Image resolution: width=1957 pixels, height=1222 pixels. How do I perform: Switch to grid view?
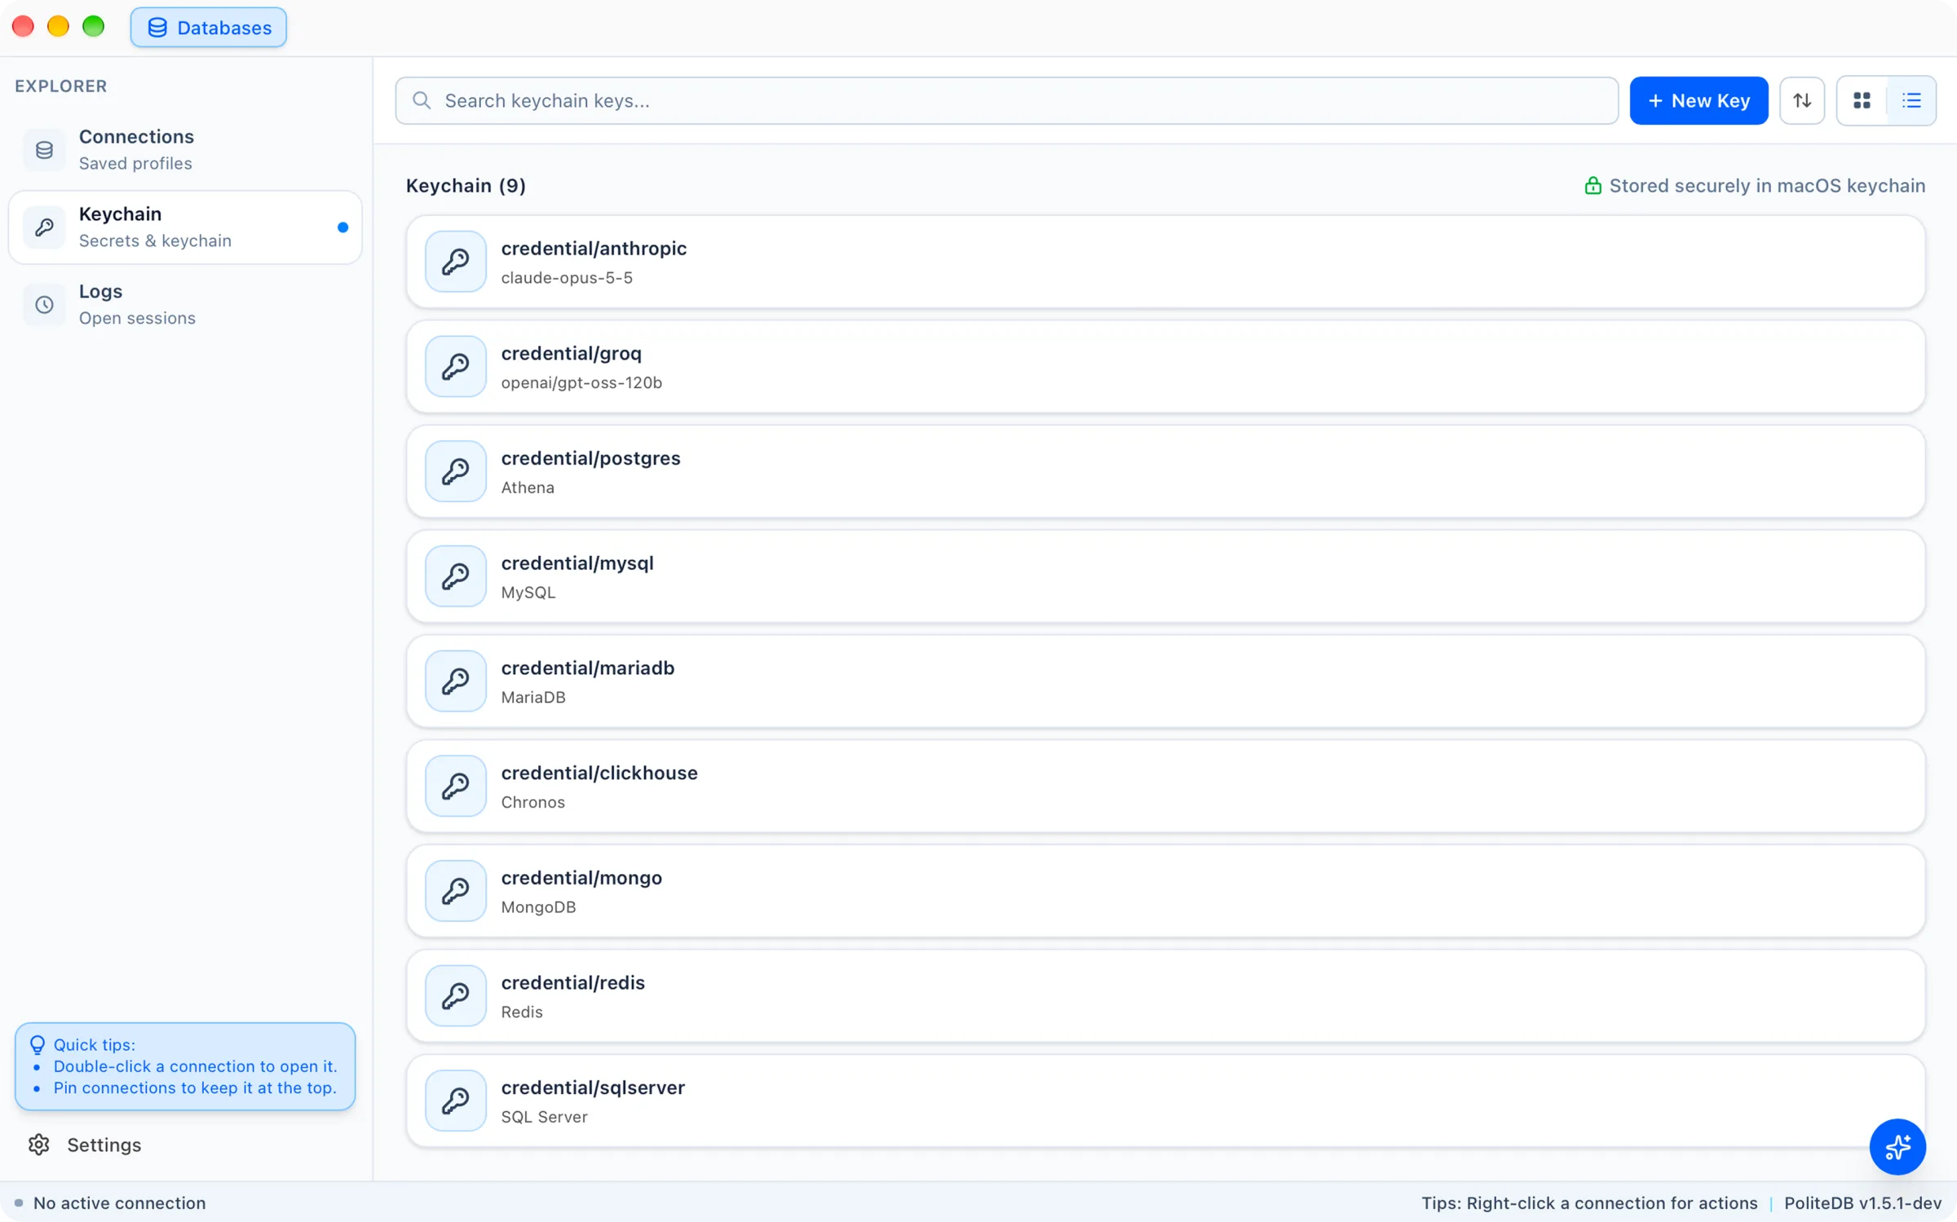pos(1862,100)
